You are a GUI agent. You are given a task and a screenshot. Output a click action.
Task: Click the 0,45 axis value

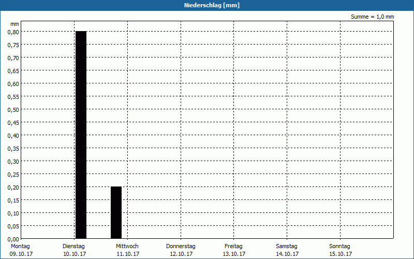[x=13, y=123]
